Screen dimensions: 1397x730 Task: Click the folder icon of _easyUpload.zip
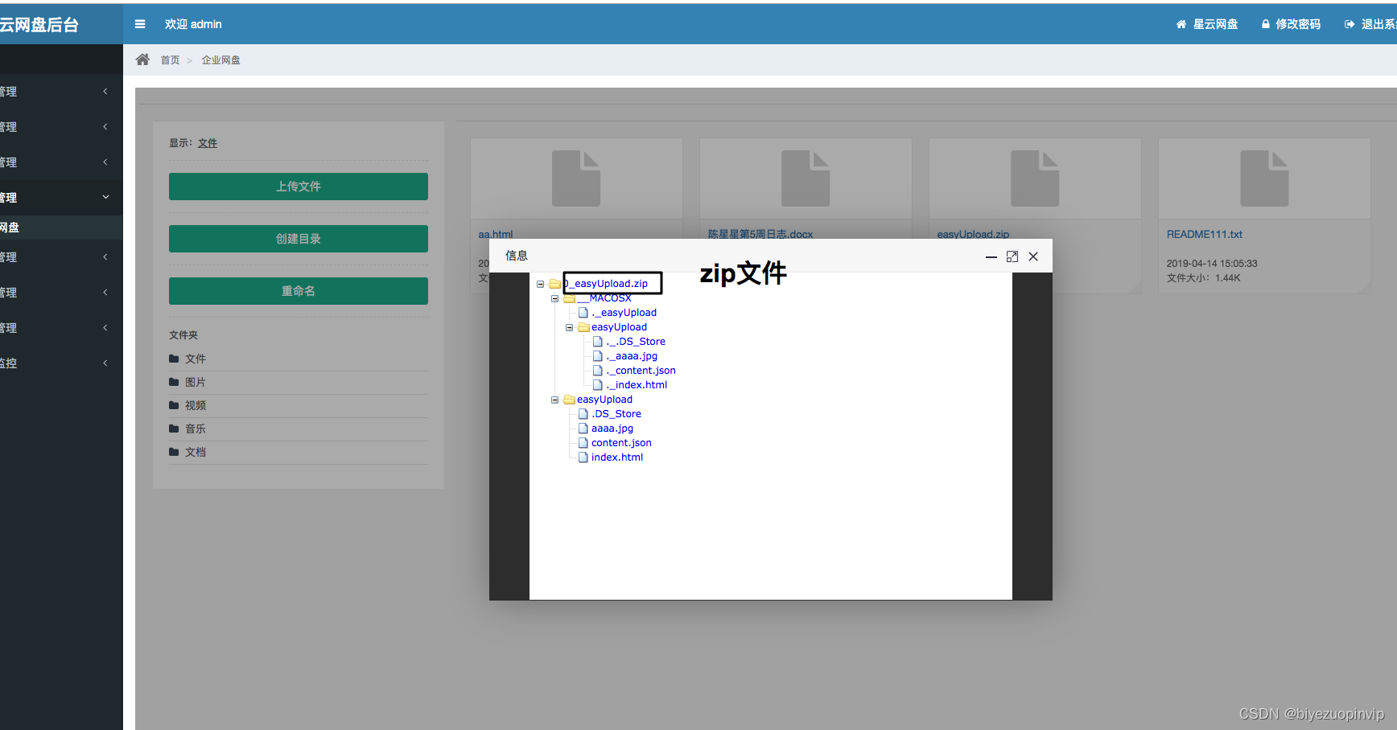(555, 284)
